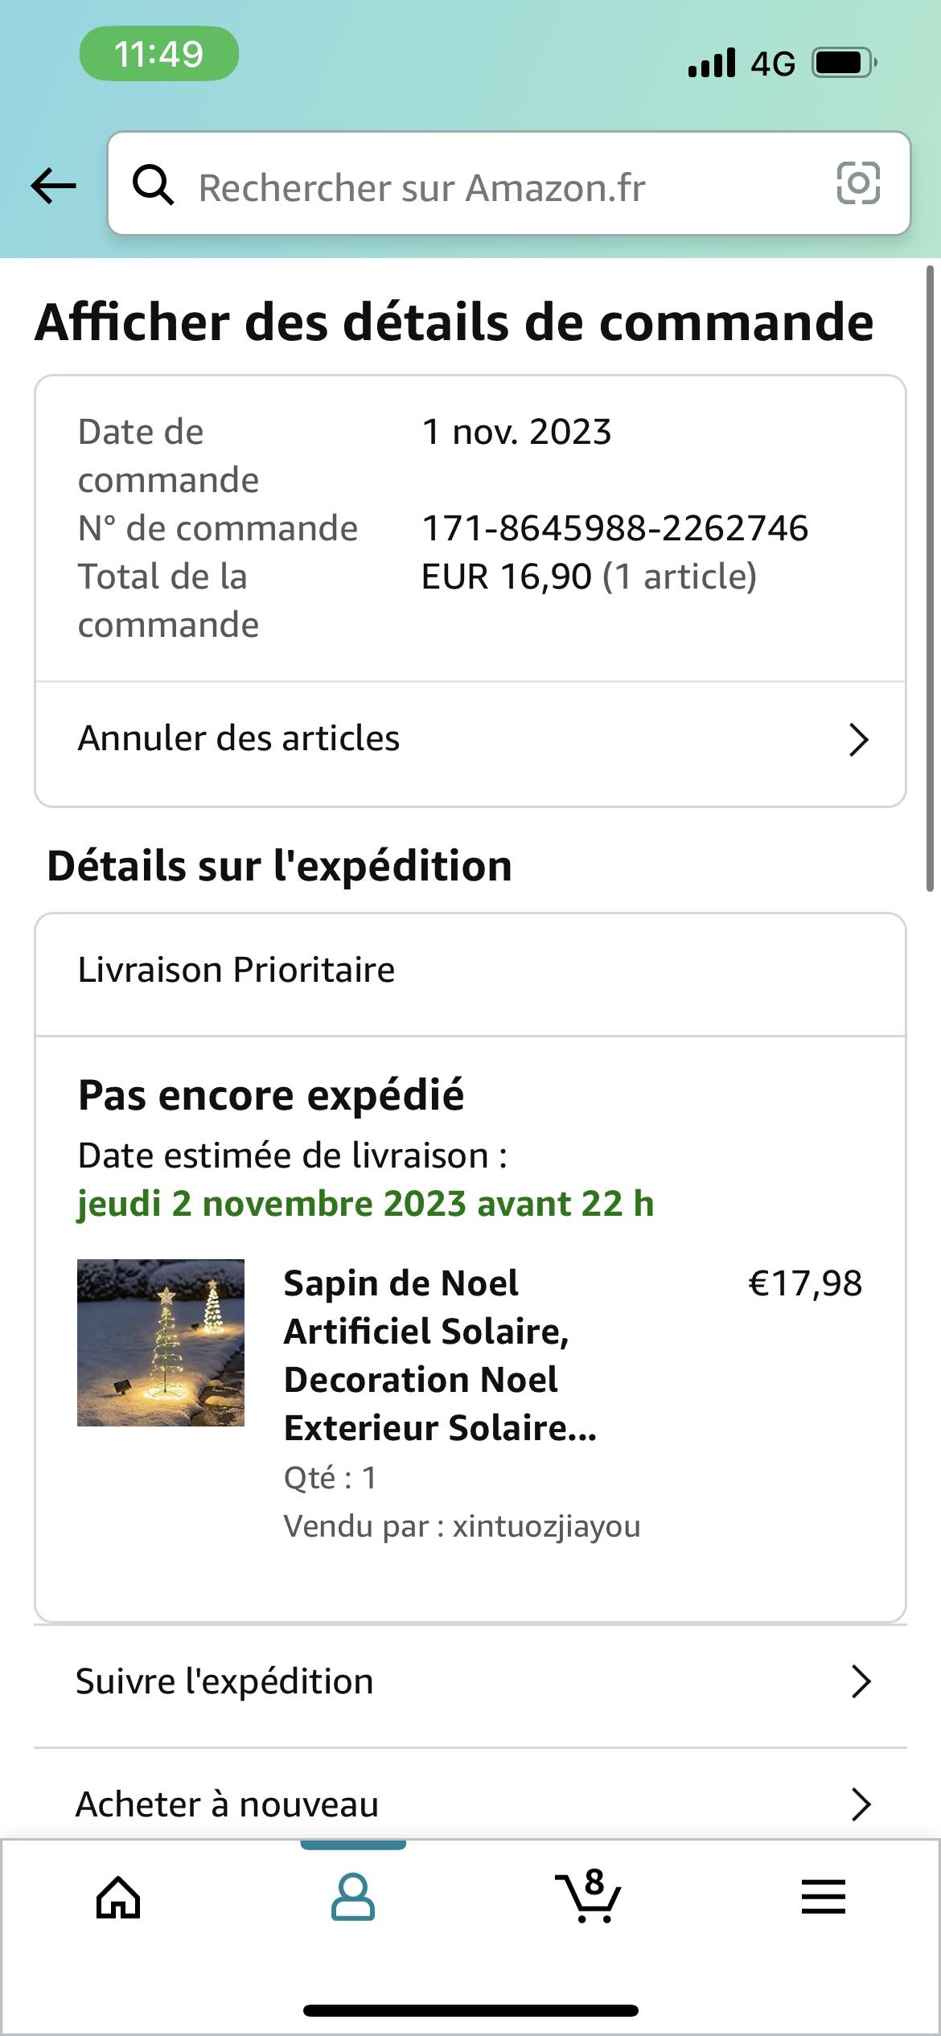The width and height of the screenshot is (941, 2036).
Task: Choose Acheter à nouveau option
Action: click(x=228, y=1805)
